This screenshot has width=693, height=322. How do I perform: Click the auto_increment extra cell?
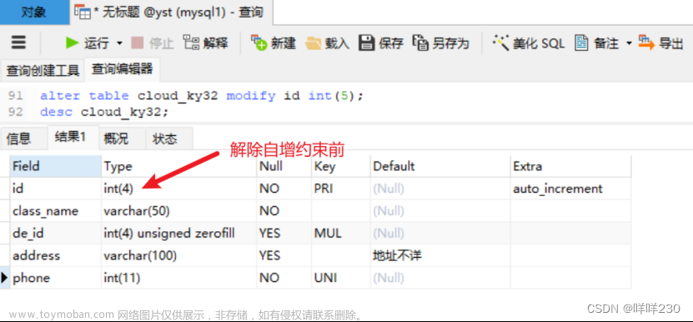(570, 189)
